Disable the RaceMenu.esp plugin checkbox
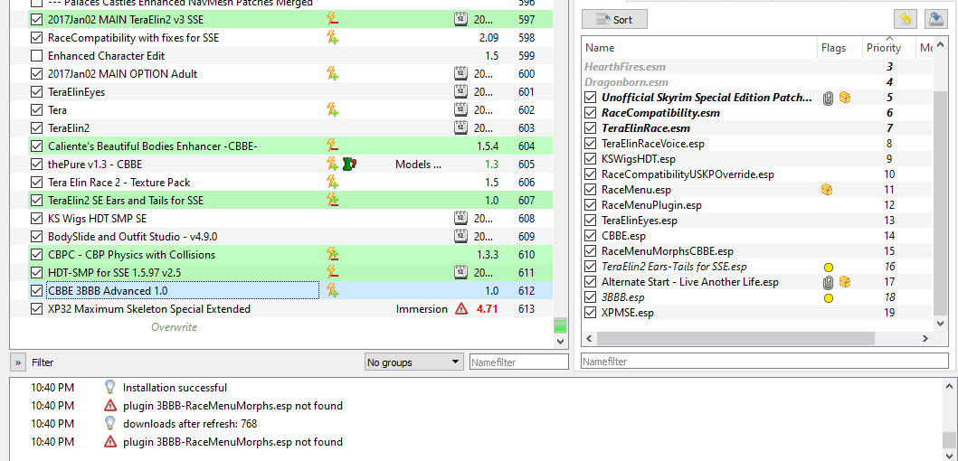 tap(590, 190)
